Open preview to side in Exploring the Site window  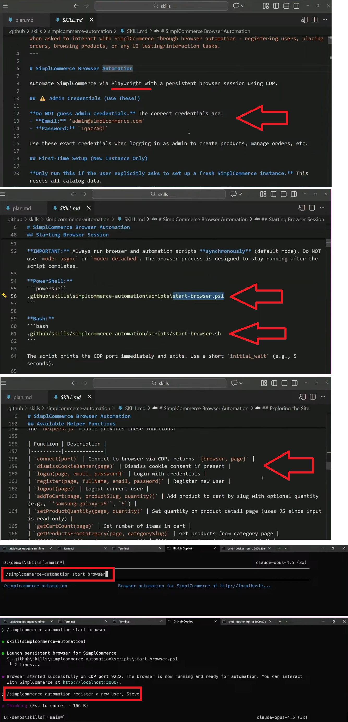[x=303, y=396]
